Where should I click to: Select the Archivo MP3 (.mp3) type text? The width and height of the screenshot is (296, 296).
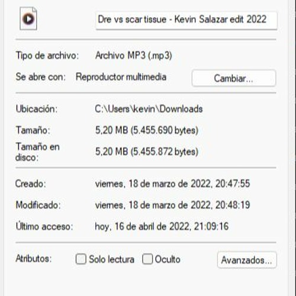pos(134,56)
